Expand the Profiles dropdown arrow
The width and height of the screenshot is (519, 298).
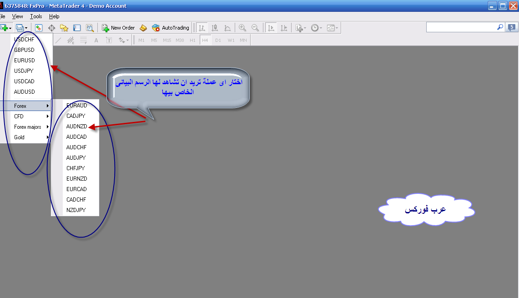click(26, 28)
